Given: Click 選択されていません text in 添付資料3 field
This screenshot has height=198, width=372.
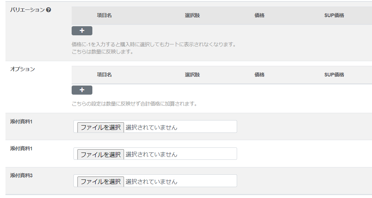Looking at the screenshot, I should pos(151,181).
